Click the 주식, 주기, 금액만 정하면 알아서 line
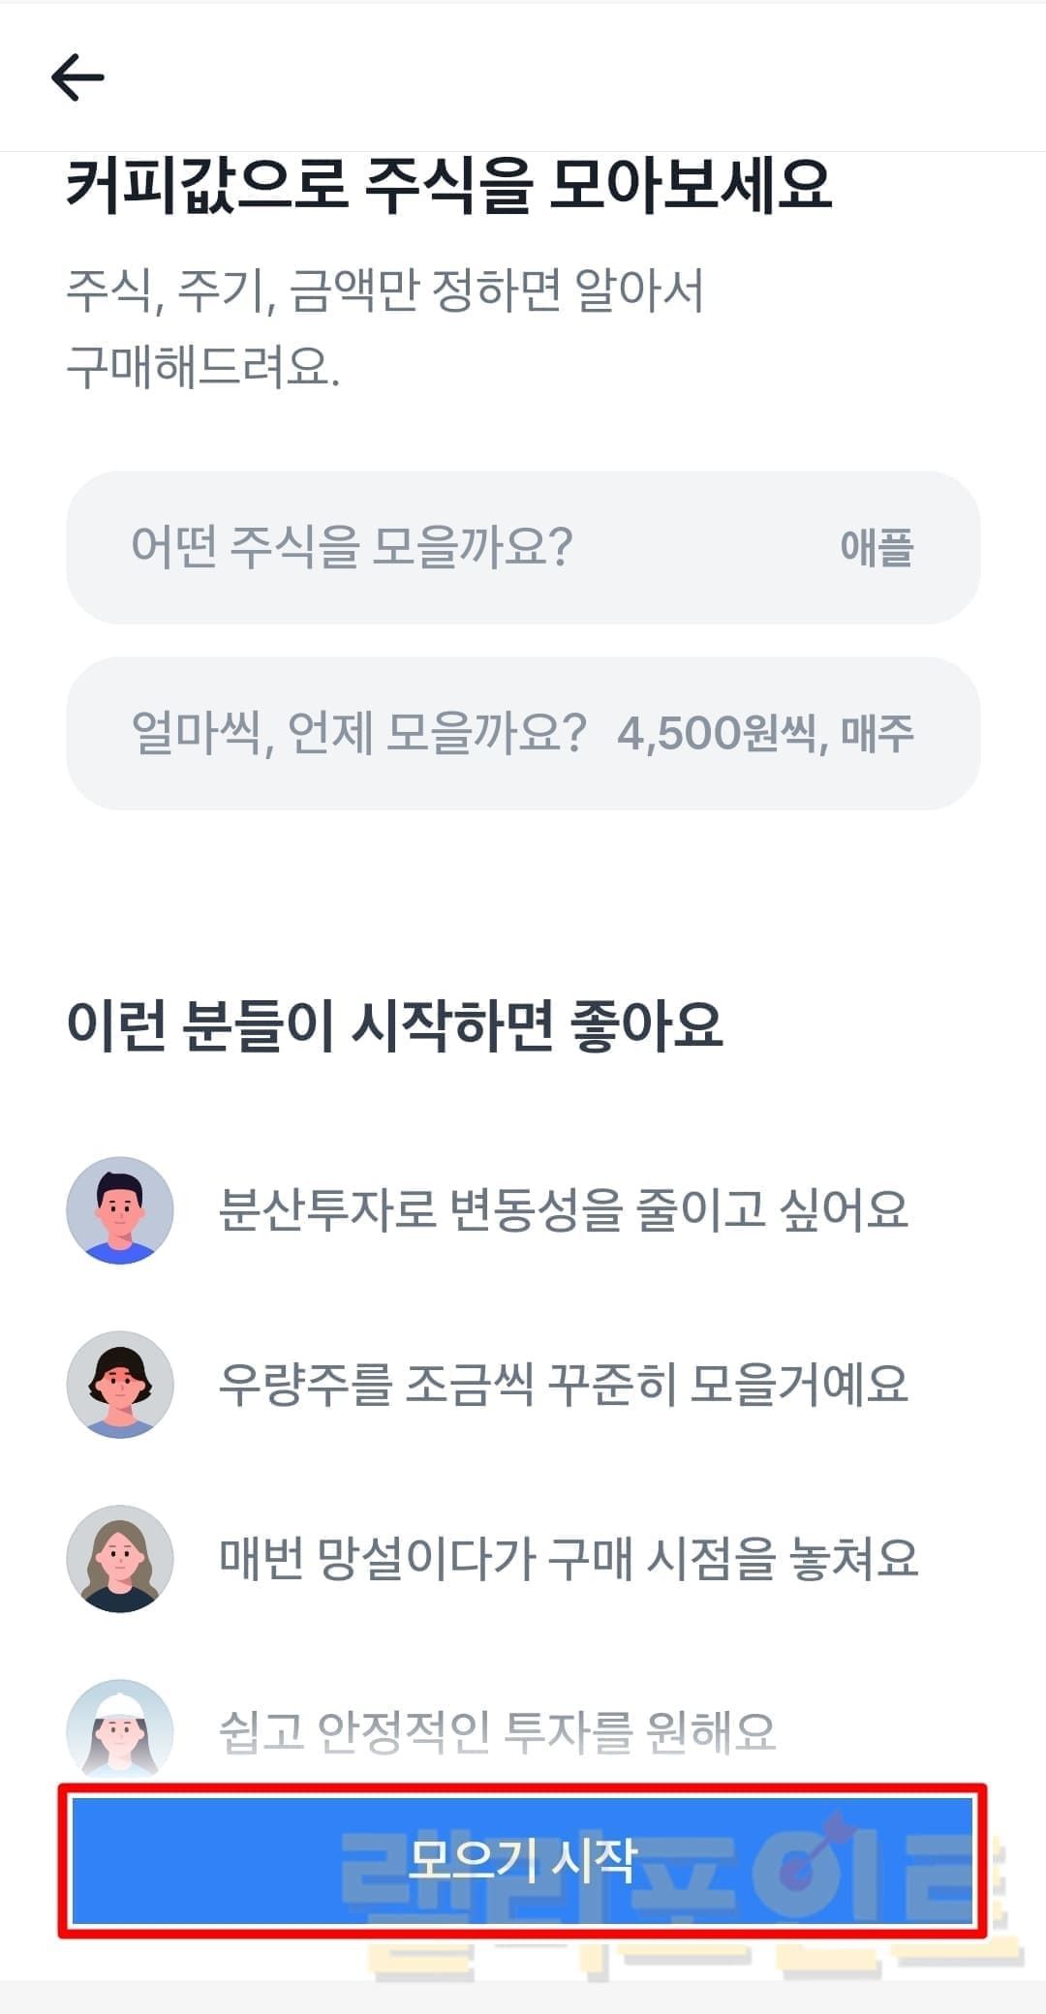The height and width of the screenshot is (2014, 1046). [x=385, y=290]
